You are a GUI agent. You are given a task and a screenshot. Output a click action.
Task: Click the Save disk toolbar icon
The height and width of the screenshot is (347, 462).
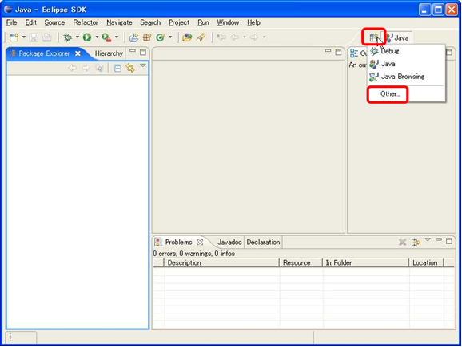coord(34,37)
